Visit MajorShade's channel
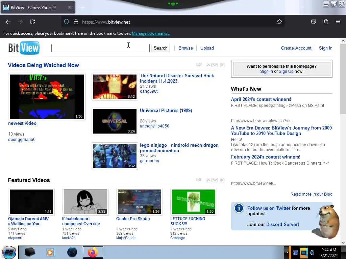This screenshot has width=346, height=259. click(126, 238)
